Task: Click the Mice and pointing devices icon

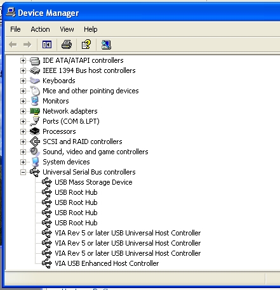Action: pyautogui.click(x=35, y=91)
